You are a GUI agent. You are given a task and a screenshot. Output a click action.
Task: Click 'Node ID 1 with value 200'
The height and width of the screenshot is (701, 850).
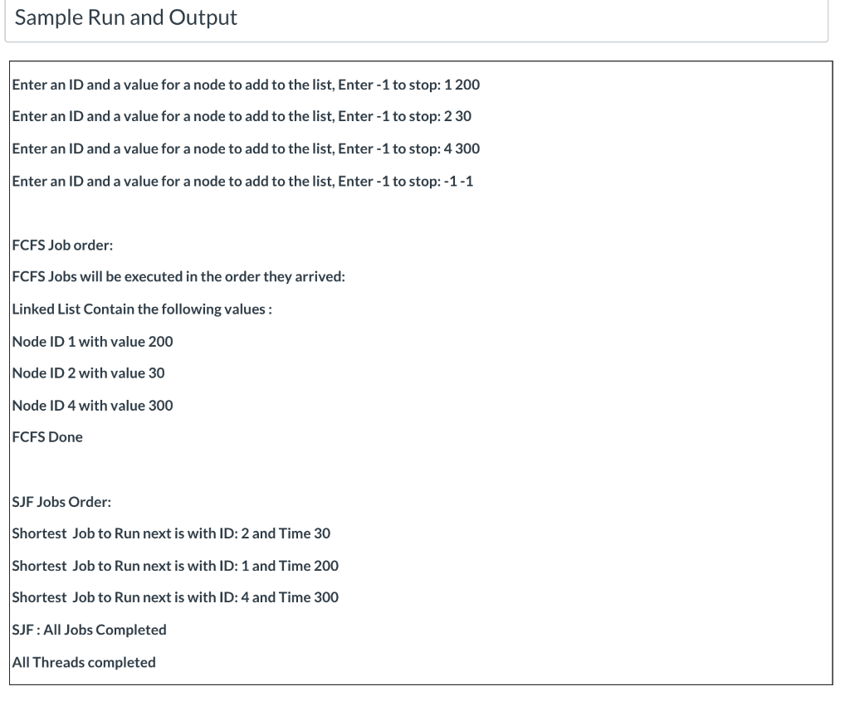coord(92,342)
